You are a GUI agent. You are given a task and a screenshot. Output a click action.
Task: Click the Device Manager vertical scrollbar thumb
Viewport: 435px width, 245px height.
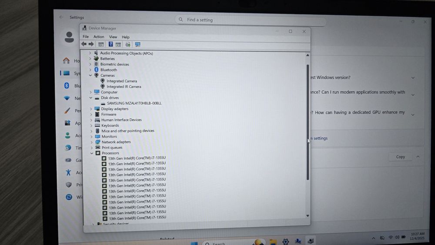[x=308, y=122]
